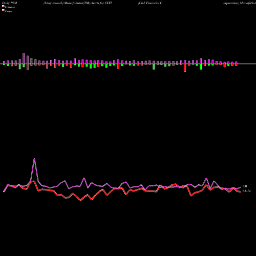Click the 'orporation) MunafaSut' header text
This screenshot has width=256, height=256.
[x=240, y=3]
